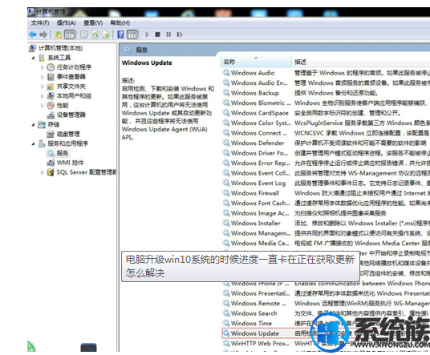Select the Windows Defender service

coord(258,143)
